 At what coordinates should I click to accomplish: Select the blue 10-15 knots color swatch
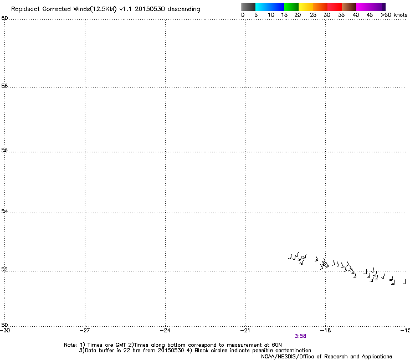coord(277,7)
